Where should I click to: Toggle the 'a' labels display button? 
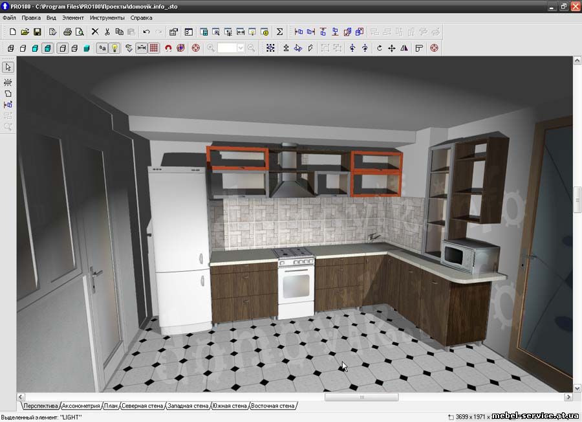point(102,48)
